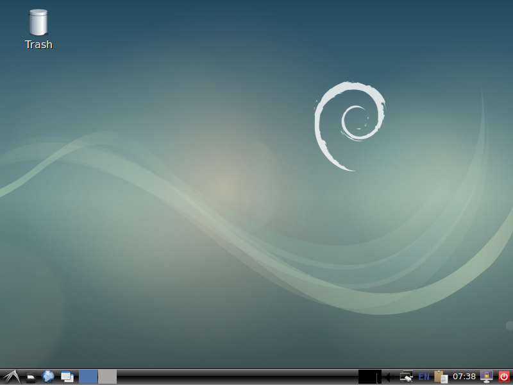The image size is (513, 385).
Task: Open the volume control speaker icon
Action: [x=387, y=377]
